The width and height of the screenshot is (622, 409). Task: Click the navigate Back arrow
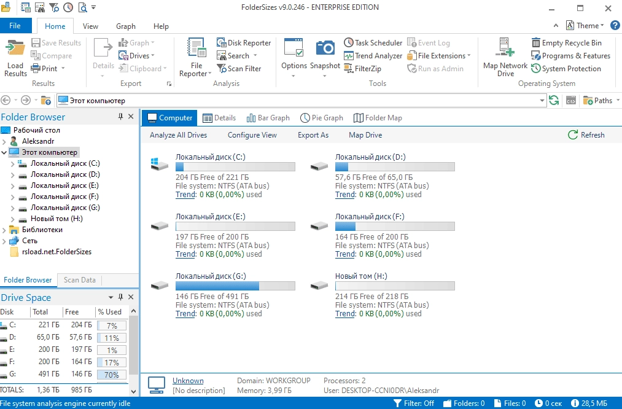[x=6, y=100]
